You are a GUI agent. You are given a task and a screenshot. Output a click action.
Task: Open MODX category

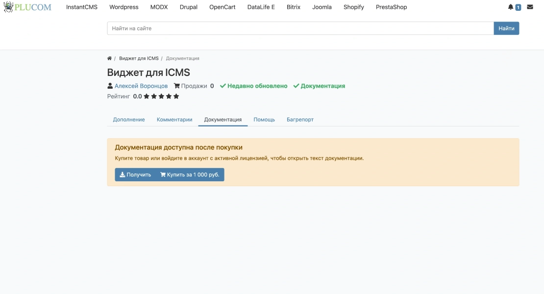tap(159, 7)
